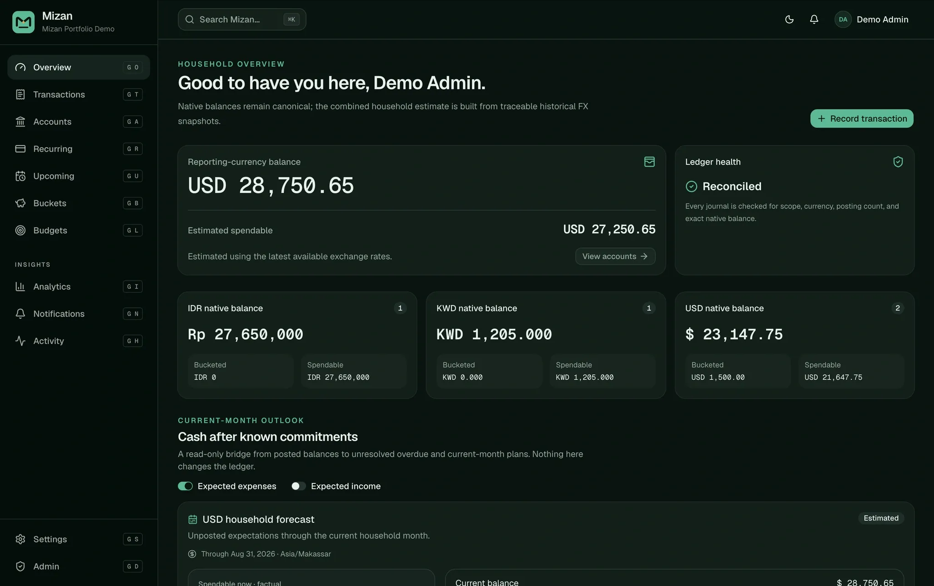This screenshot has width=934, height=586.
Task: Click the USD 27,250.65 spendable value
Action: click(609, 229)
